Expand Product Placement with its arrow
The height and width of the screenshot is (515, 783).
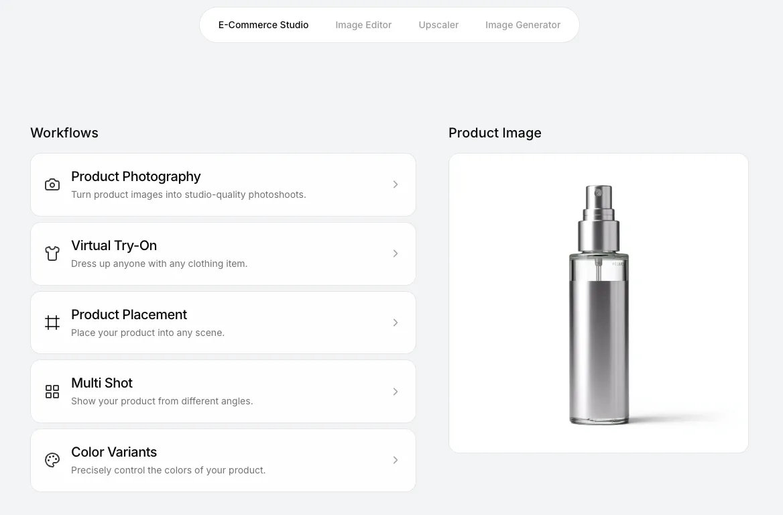pos(396,322)
